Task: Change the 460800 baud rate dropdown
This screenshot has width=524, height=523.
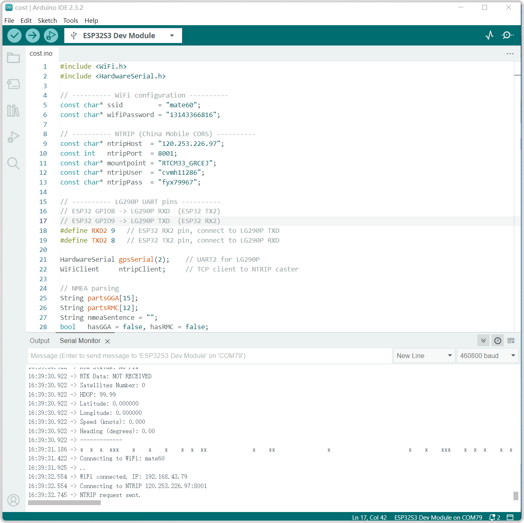Action: (487, 356)
